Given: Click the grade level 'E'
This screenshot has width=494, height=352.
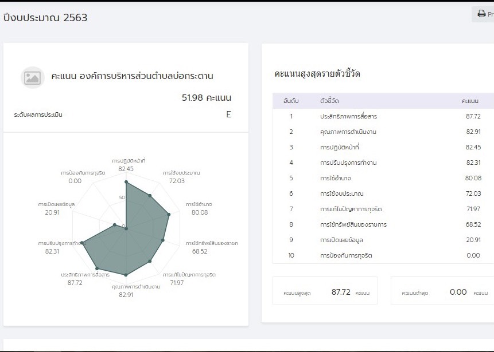Looking at the screenshot, I should click(x=229, y=114).
